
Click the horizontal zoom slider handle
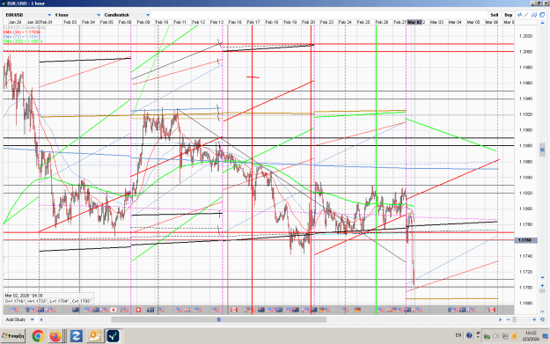(x=514, y=319)
